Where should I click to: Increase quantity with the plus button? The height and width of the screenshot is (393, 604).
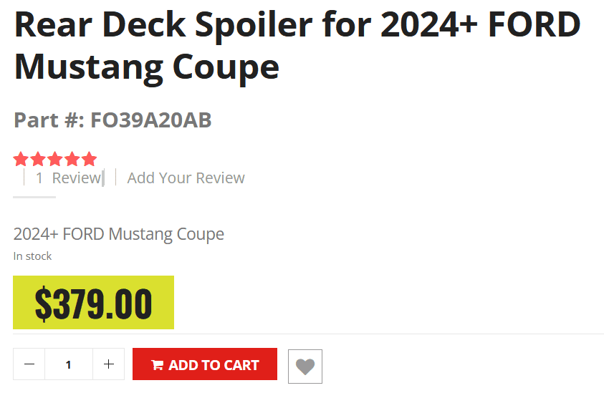(109, 364)
